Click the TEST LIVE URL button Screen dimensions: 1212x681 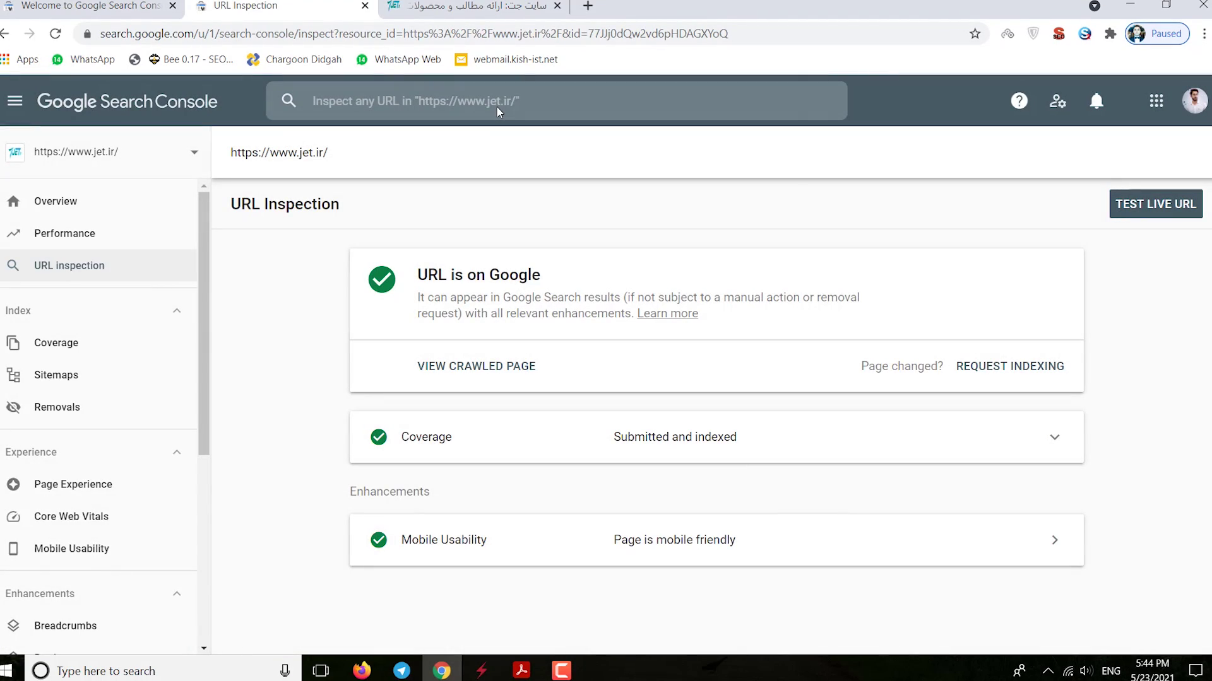1155,204
